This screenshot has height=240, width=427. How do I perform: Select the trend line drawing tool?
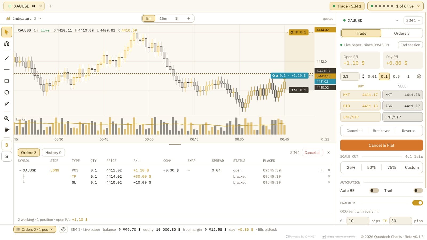coord(7,58)
